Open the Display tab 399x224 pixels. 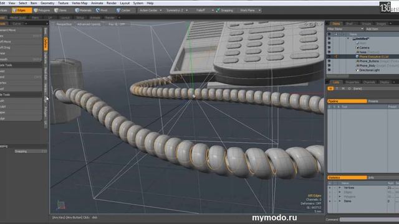point(385,82)
